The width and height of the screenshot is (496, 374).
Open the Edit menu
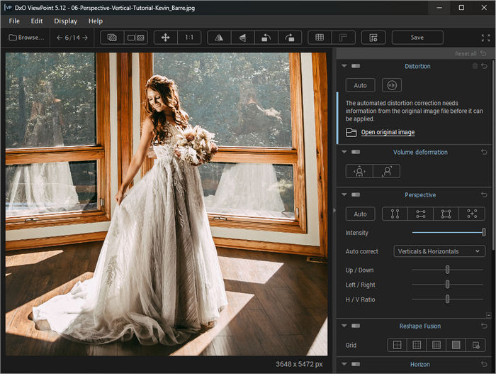tap(37, 21)
